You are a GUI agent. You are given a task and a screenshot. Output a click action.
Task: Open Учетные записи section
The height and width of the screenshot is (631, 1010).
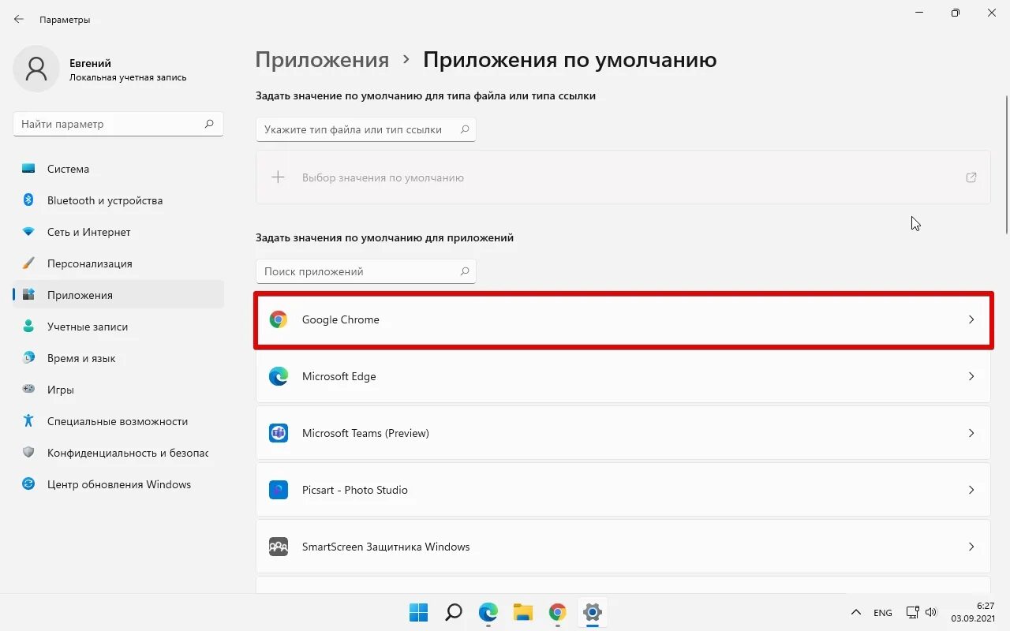click(118, 327)
